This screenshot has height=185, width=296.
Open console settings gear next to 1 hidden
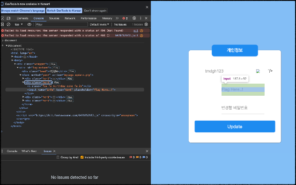pyautogui.click(x=146, y=24)
